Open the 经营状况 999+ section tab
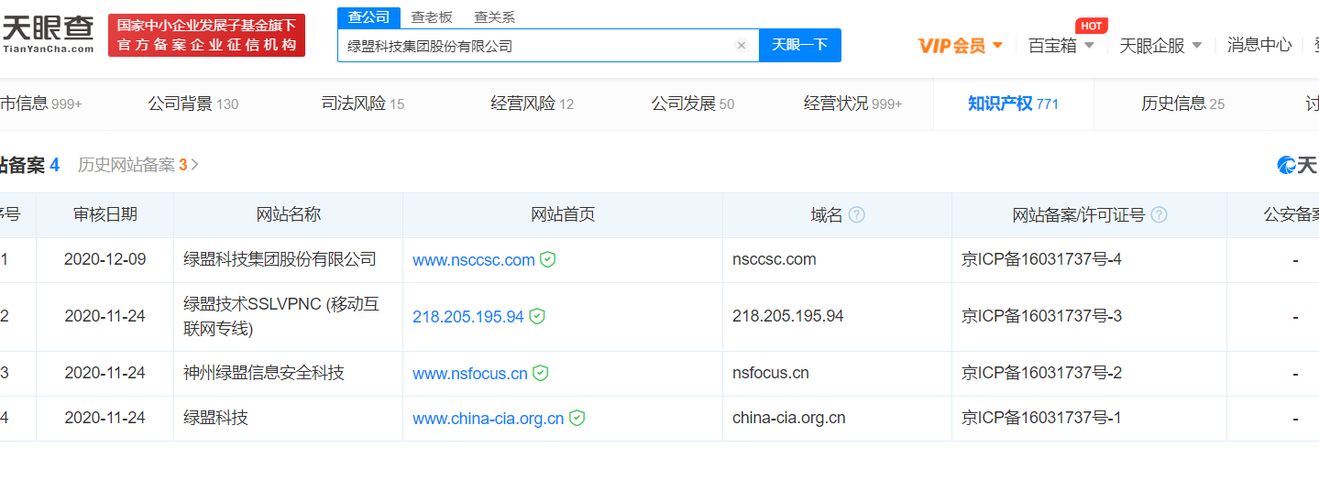The width and height of the screenshot is (1319, 502). (853, 104)
